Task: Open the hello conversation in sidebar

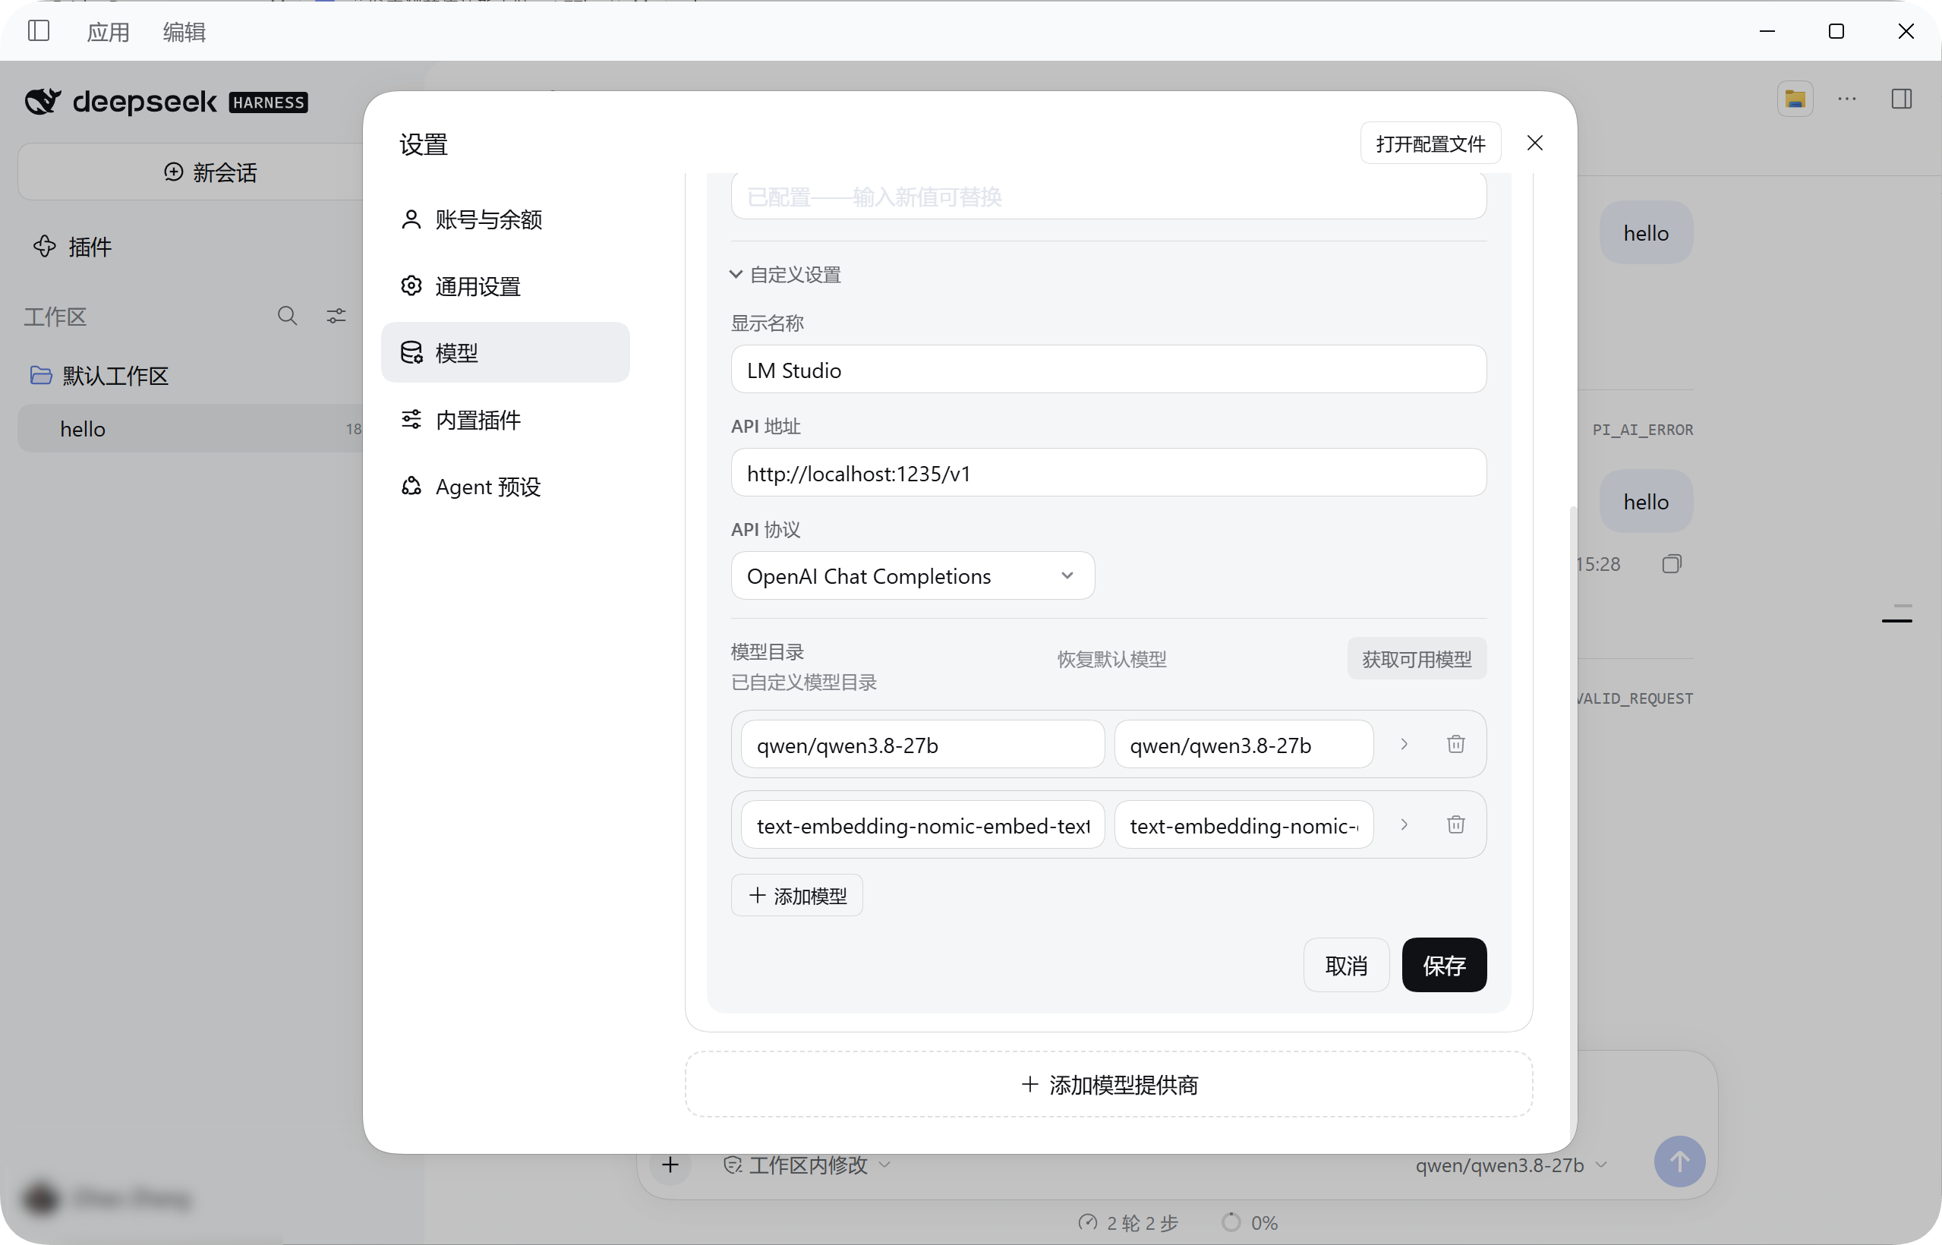Action: click(x=191, y=428)
